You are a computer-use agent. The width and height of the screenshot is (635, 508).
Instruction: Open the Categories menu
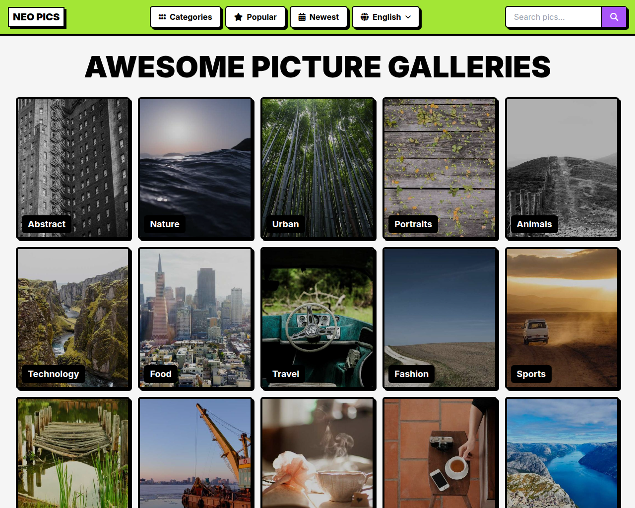[186, 17]
